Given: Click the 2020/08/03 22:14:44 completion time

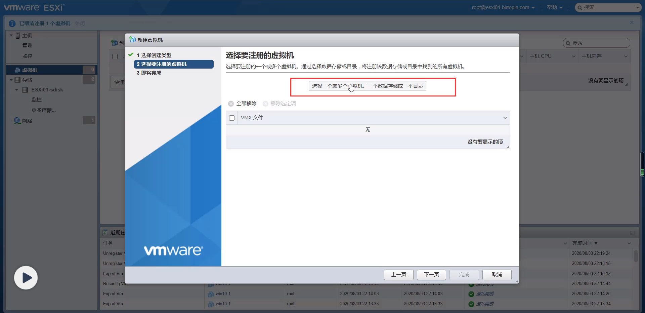Looking at the screenshot, I should click(x=591, y=284).
